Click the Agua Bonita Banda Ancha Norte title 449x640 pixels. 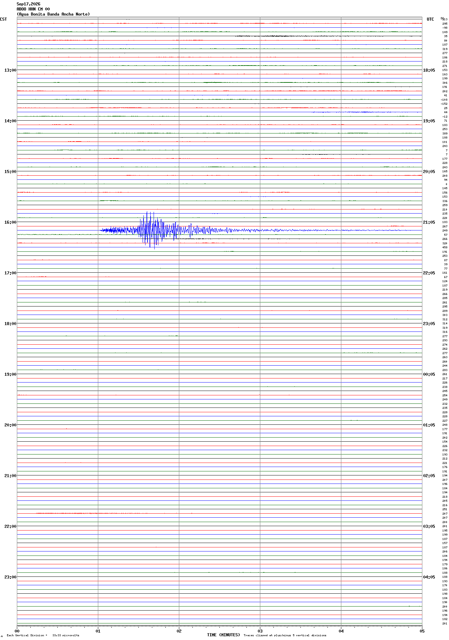click(53, 14)
